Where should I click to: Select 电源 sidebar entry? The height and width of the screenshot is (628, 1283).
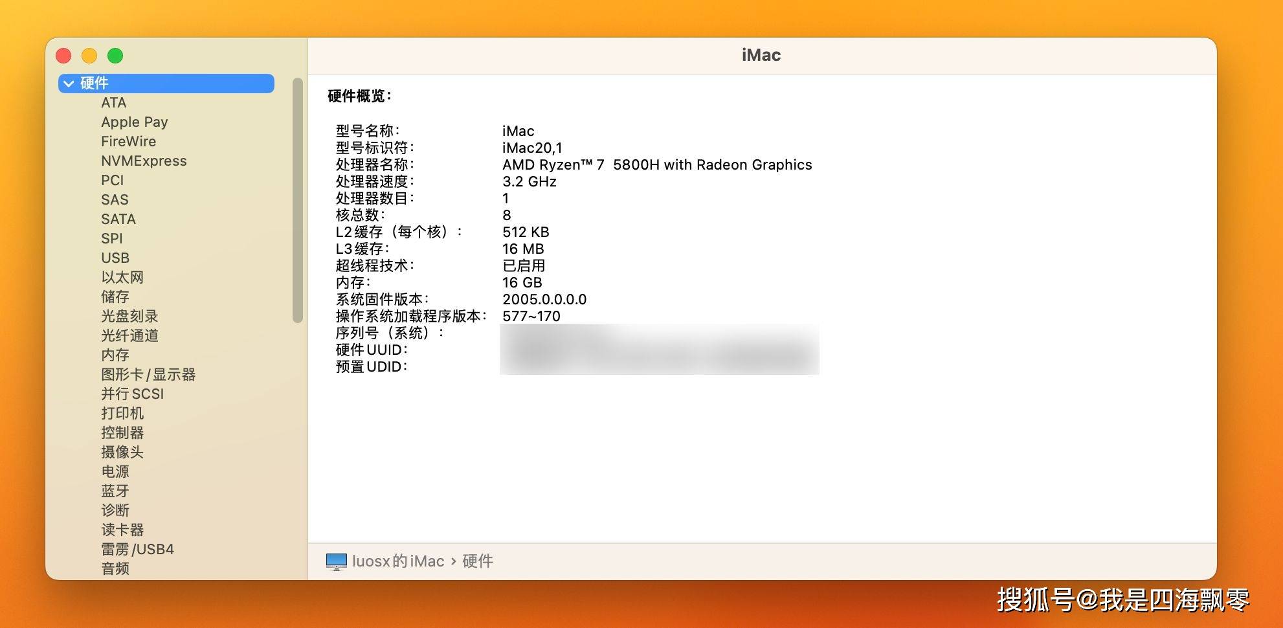tap(115, 472)
